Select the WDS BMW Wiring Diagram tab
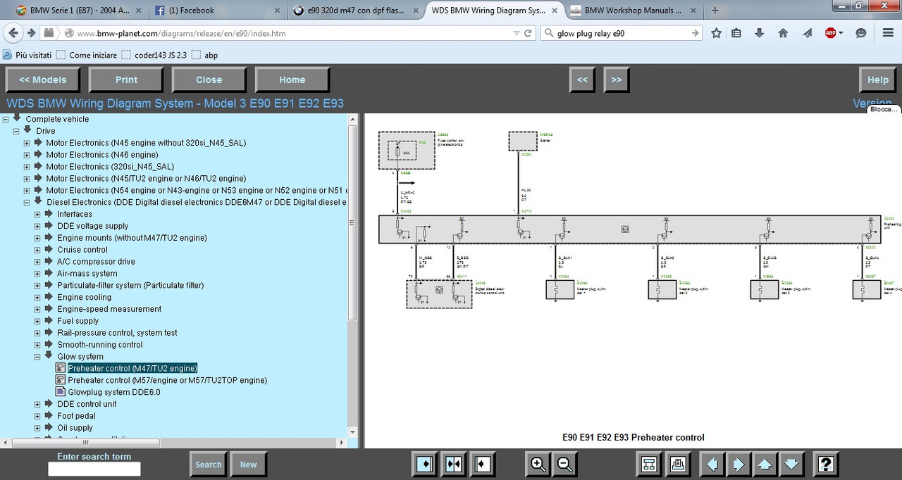The image size is (902, 480). (495, 11)
